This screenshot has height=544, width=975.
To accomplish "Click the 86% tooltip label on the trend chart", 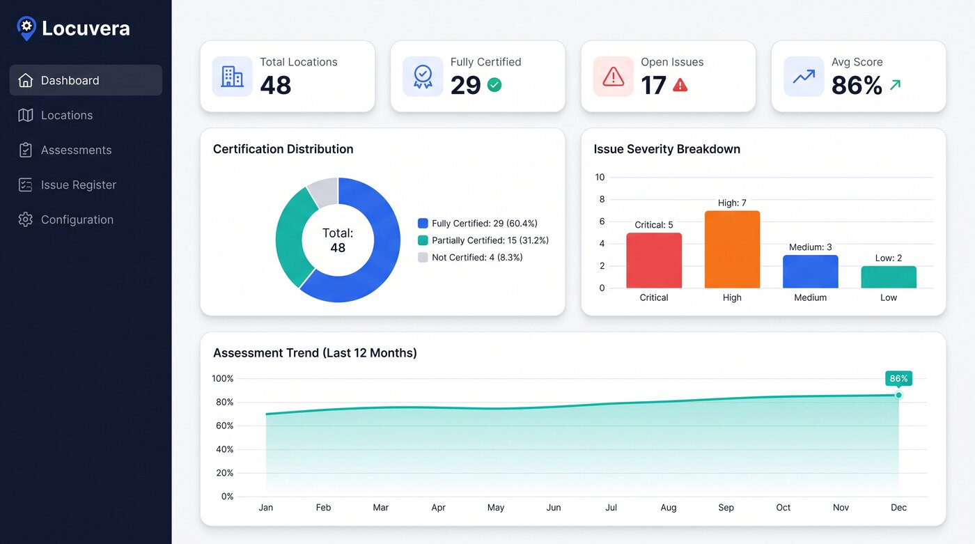I will pyautogui.click(x=898, y=378).
